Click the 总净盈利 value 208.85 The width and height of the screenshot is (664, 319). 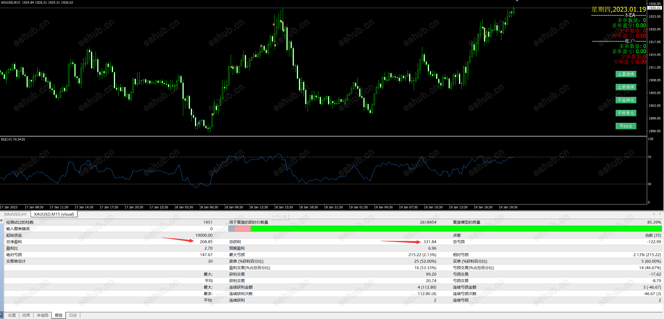click(x=206, y=242)
